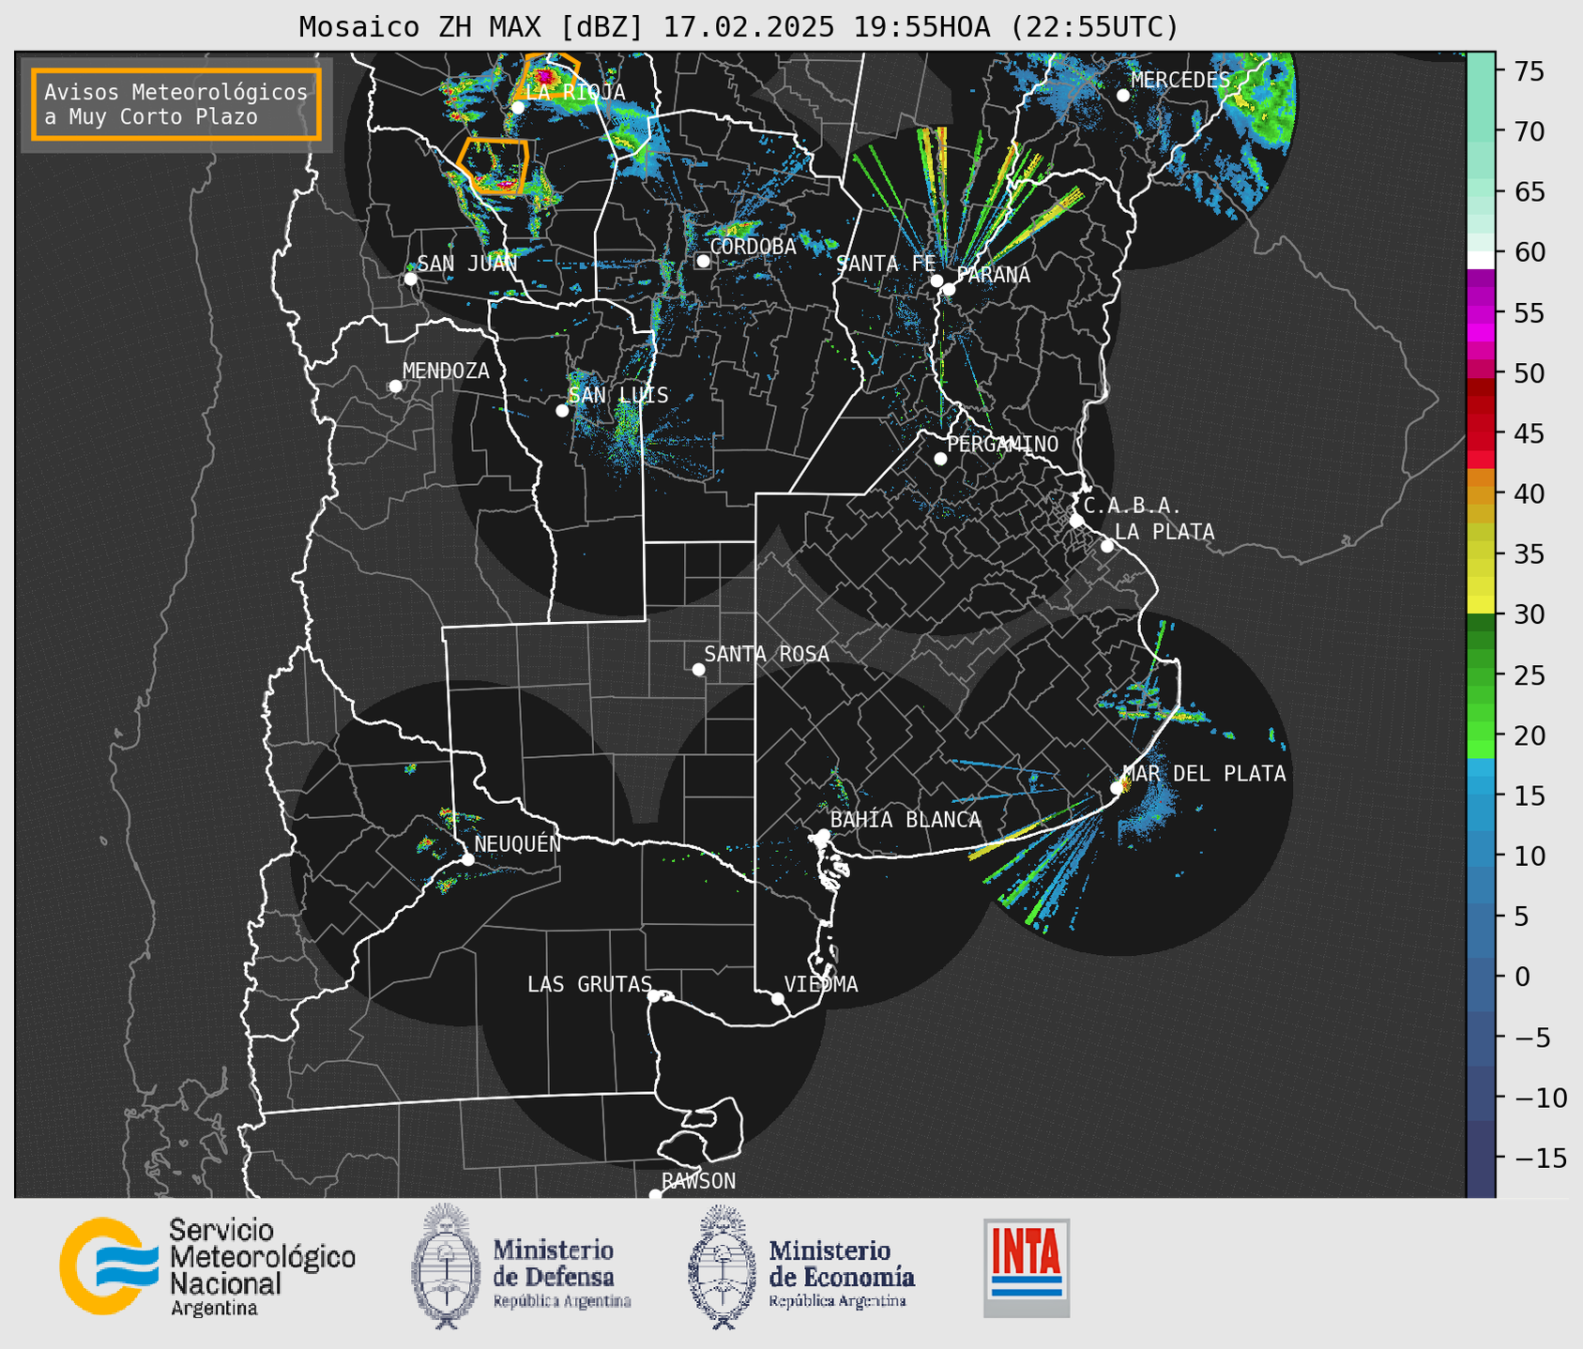Click the SANTA ROSA map label
The height and width of the screenshot is (1349, 1583).
(767, 654)
